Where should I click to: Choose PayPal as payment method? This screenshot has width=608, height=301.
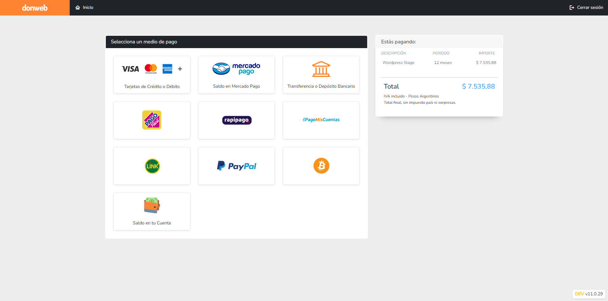pyautogui.click(x=237, y=166)
